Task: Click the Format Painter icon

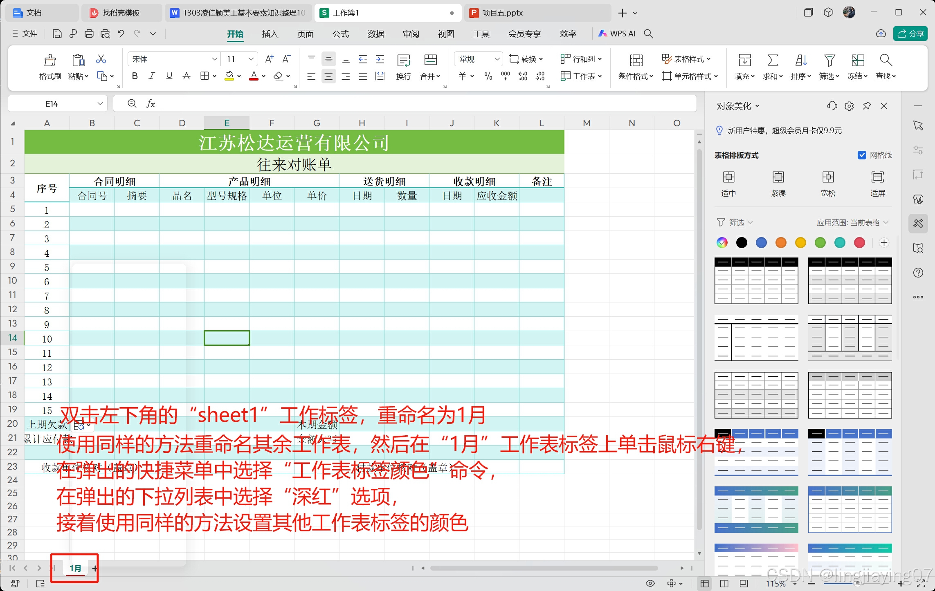Action: click(50, 61)
